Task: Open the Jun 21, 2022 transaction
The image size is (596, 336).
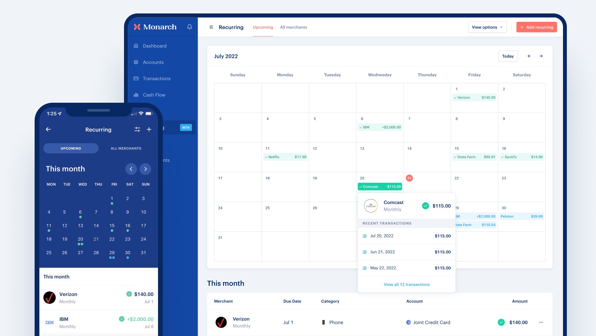Action: pos(407,252)
